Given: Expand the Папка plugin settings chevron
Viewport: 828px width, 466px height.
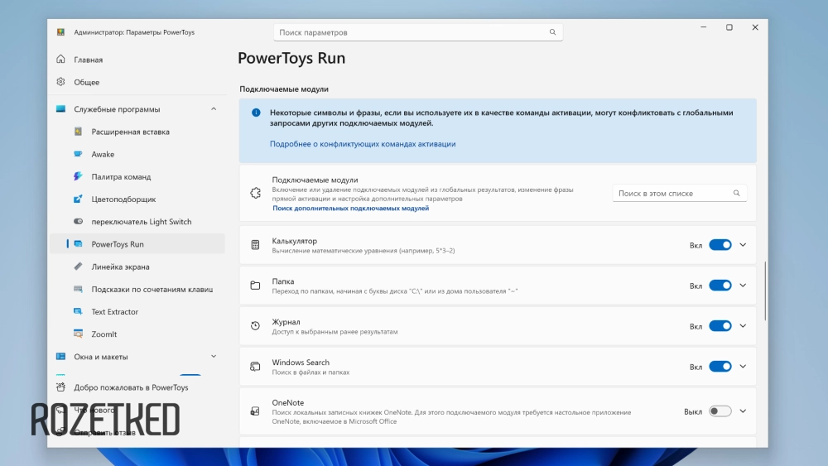Looking at the screenshot, I should pyautogui.click(x=743, y=286).
